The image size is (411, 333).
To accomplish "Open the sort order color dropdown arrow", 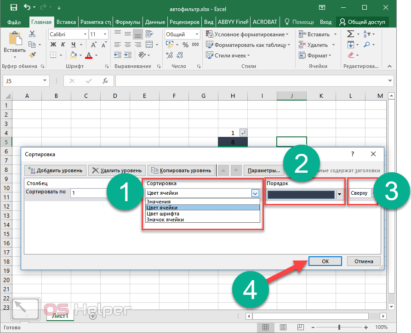I will pyautogui.click(x=340, y=194).
